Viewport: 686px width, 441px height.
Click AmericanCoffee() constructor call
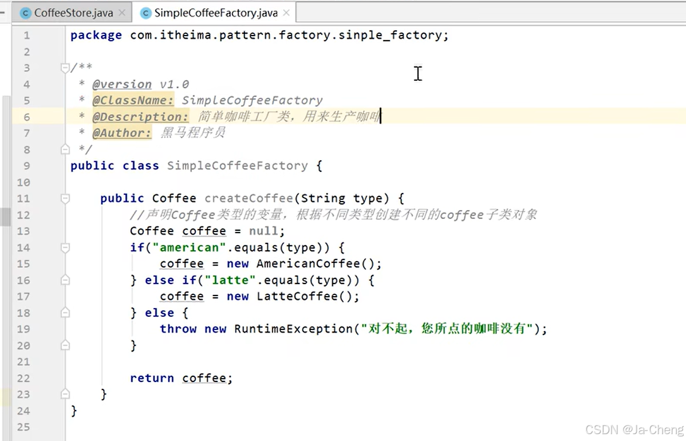pyautogui.click(x=315, y=264)
